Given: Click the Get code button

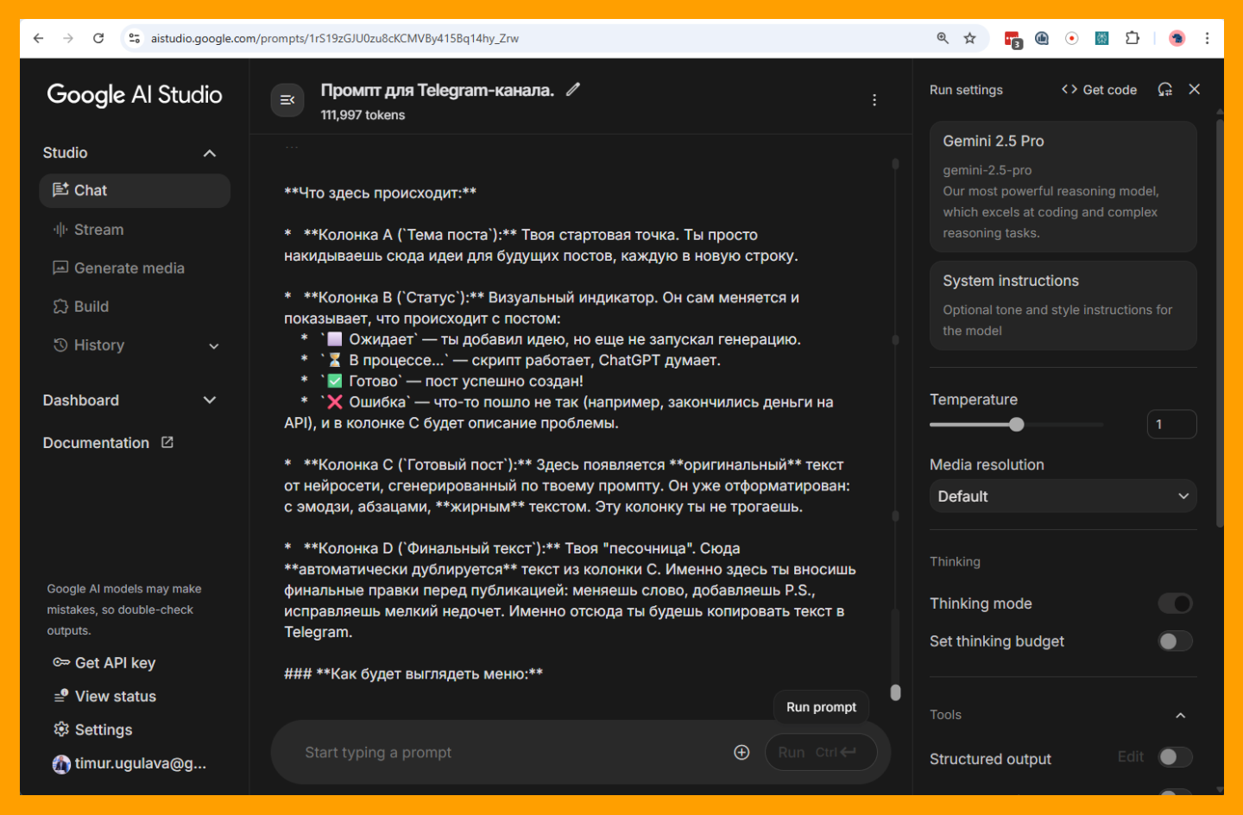Looking at the screenshot, I should pyautogui.click(x=1099, y=90).
